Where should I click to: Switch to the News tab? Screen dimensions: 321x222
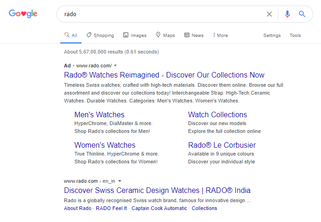(x=194, y=35)
